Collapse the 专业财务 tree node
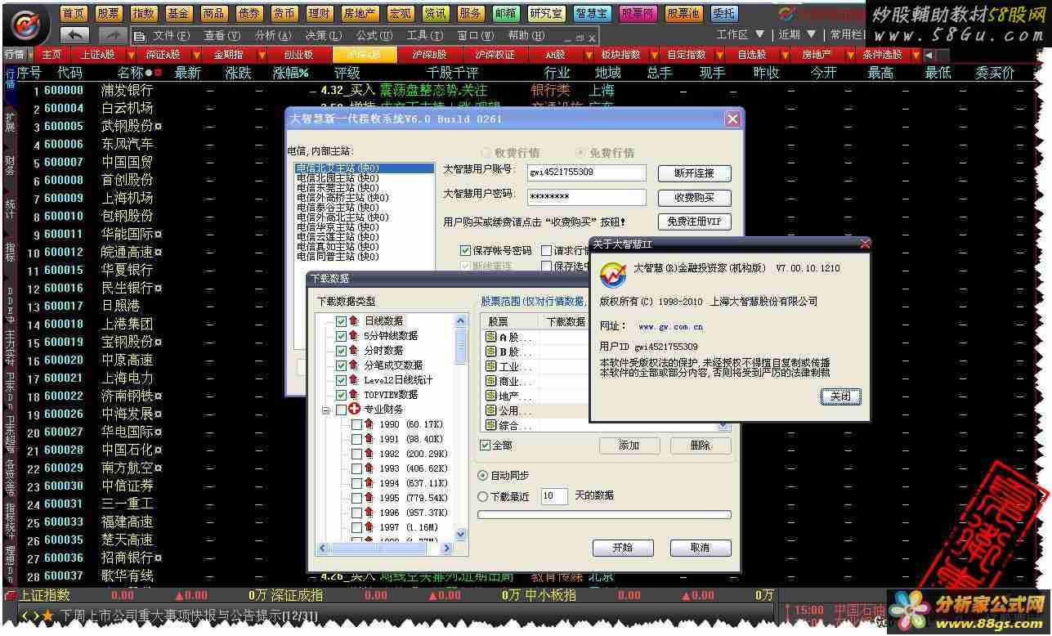1052x636 pixels. (x=326, y=410)
